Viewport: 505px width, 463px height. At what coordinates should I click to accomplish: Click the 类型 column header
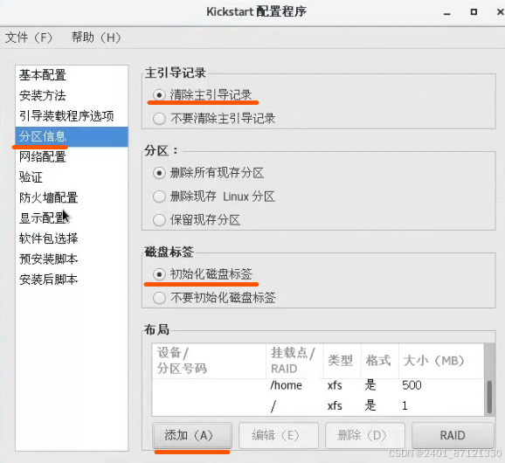[342, 361]
